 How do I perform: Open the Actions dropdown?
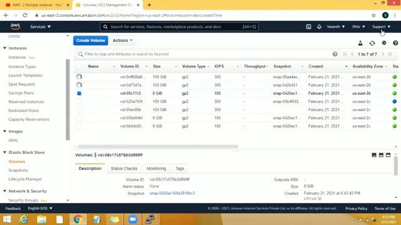pos(123,41)
